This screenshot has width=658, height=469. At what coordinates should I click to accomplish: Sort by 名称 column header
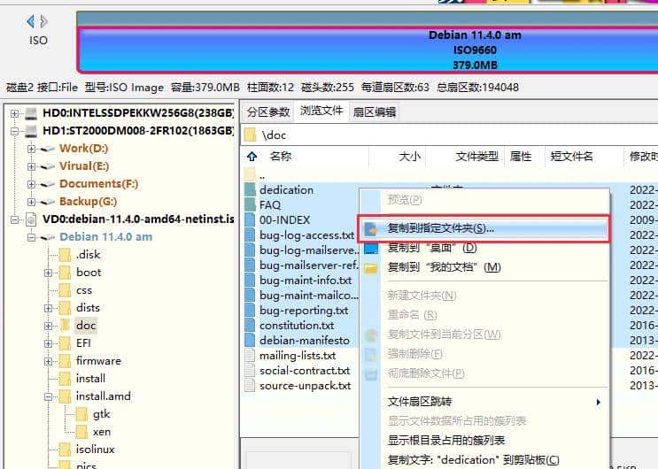[x=281, y=157]
